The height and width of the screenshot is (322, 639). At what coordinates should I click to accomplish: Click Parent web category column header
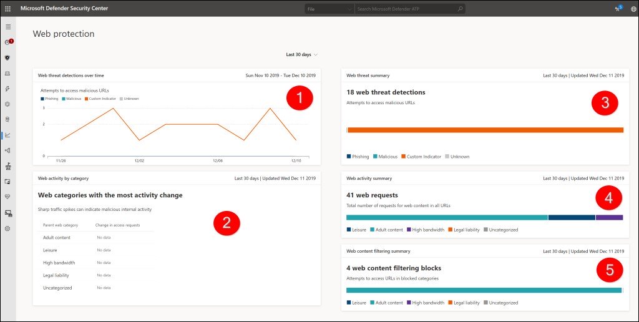click(x=60, y=225)
